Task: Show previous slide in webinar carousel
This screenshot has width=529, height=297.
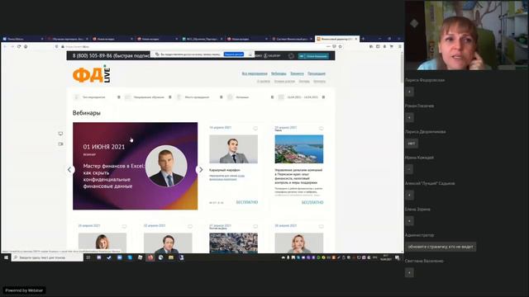Action: (x=69, y=170)
